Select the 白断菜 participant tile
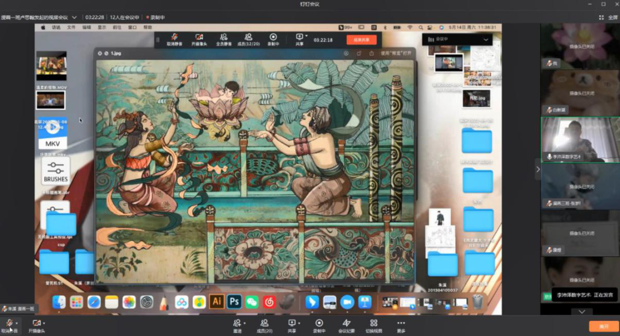This screenshot has height=336, width=620. pyautogui.click(x=580, y=93)
